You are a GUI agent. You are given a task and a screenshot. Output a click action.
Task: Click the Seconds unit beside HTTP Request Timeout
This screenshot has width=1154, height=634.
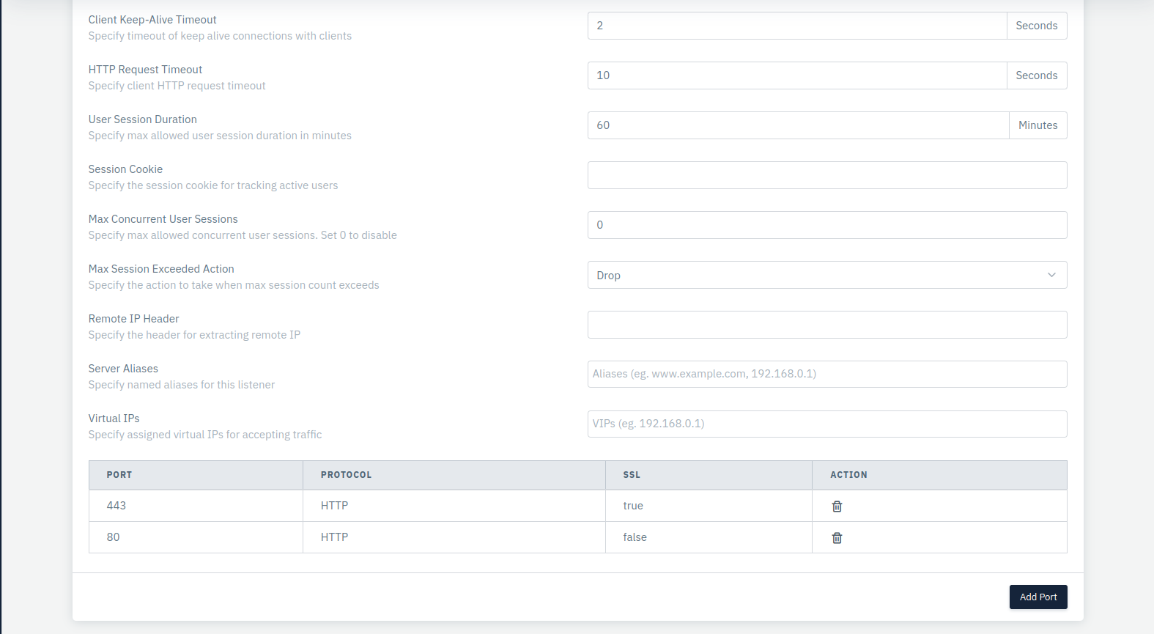[1037, 75]
